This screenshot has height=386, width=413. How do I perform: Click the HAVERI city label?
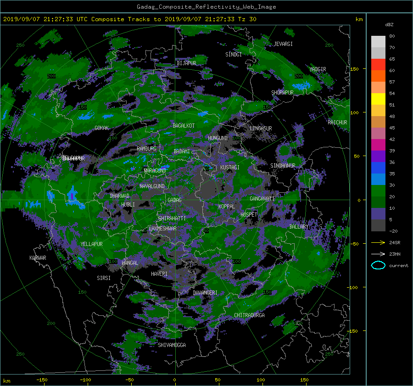[x=159, y=274]
